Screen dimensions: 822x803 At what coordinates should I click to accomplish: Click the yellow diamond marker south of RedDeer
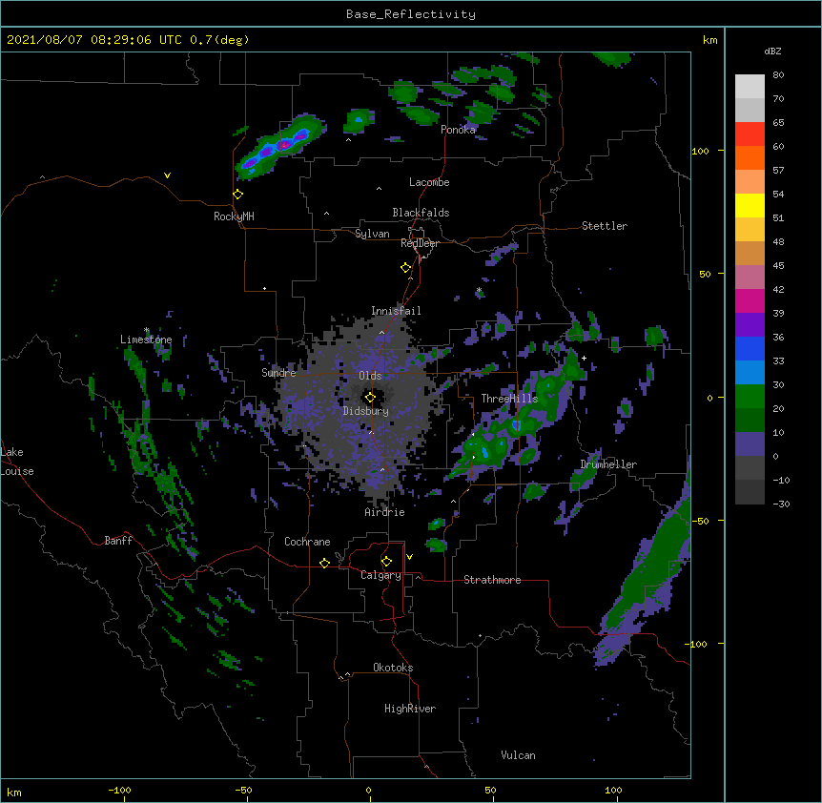[x=405, y=268]
